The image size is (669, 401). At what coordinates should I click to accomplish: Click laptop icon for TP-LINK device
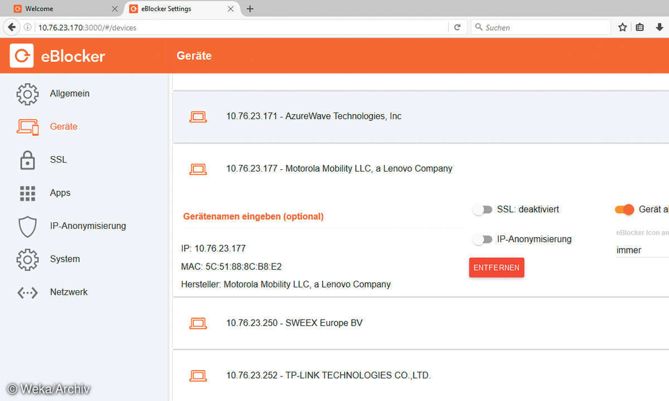[x=198, y=375]
